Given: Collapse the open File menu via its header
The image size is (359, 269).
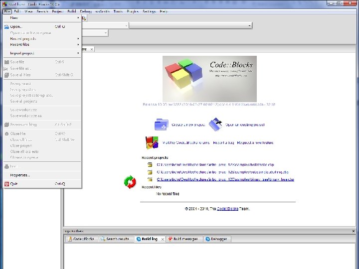Looking at the screenshot, I should [7, 11].
